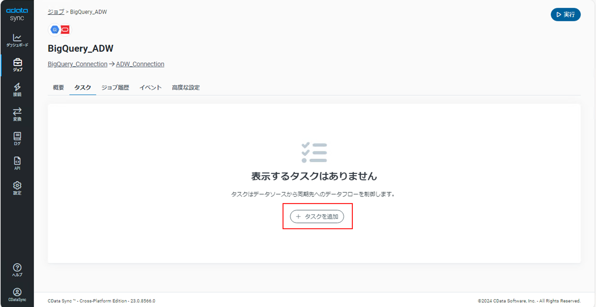Click the Oracle ADW destination connector icon

click(65, 30)
